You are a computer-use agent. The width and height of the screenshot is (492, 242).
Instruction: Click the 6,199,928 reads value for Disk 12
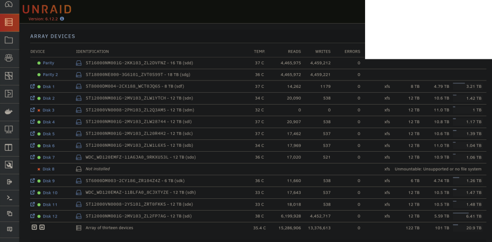[290, 216]
